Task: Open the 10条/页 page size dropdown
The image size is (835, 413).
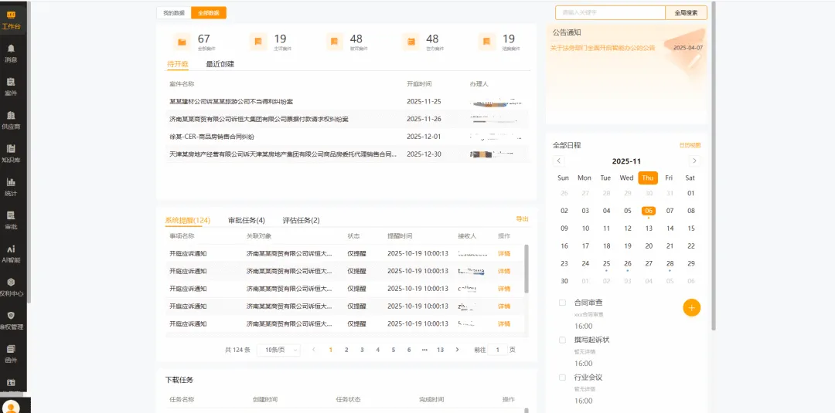Action: pyautogui.click(x=278, y=350)
